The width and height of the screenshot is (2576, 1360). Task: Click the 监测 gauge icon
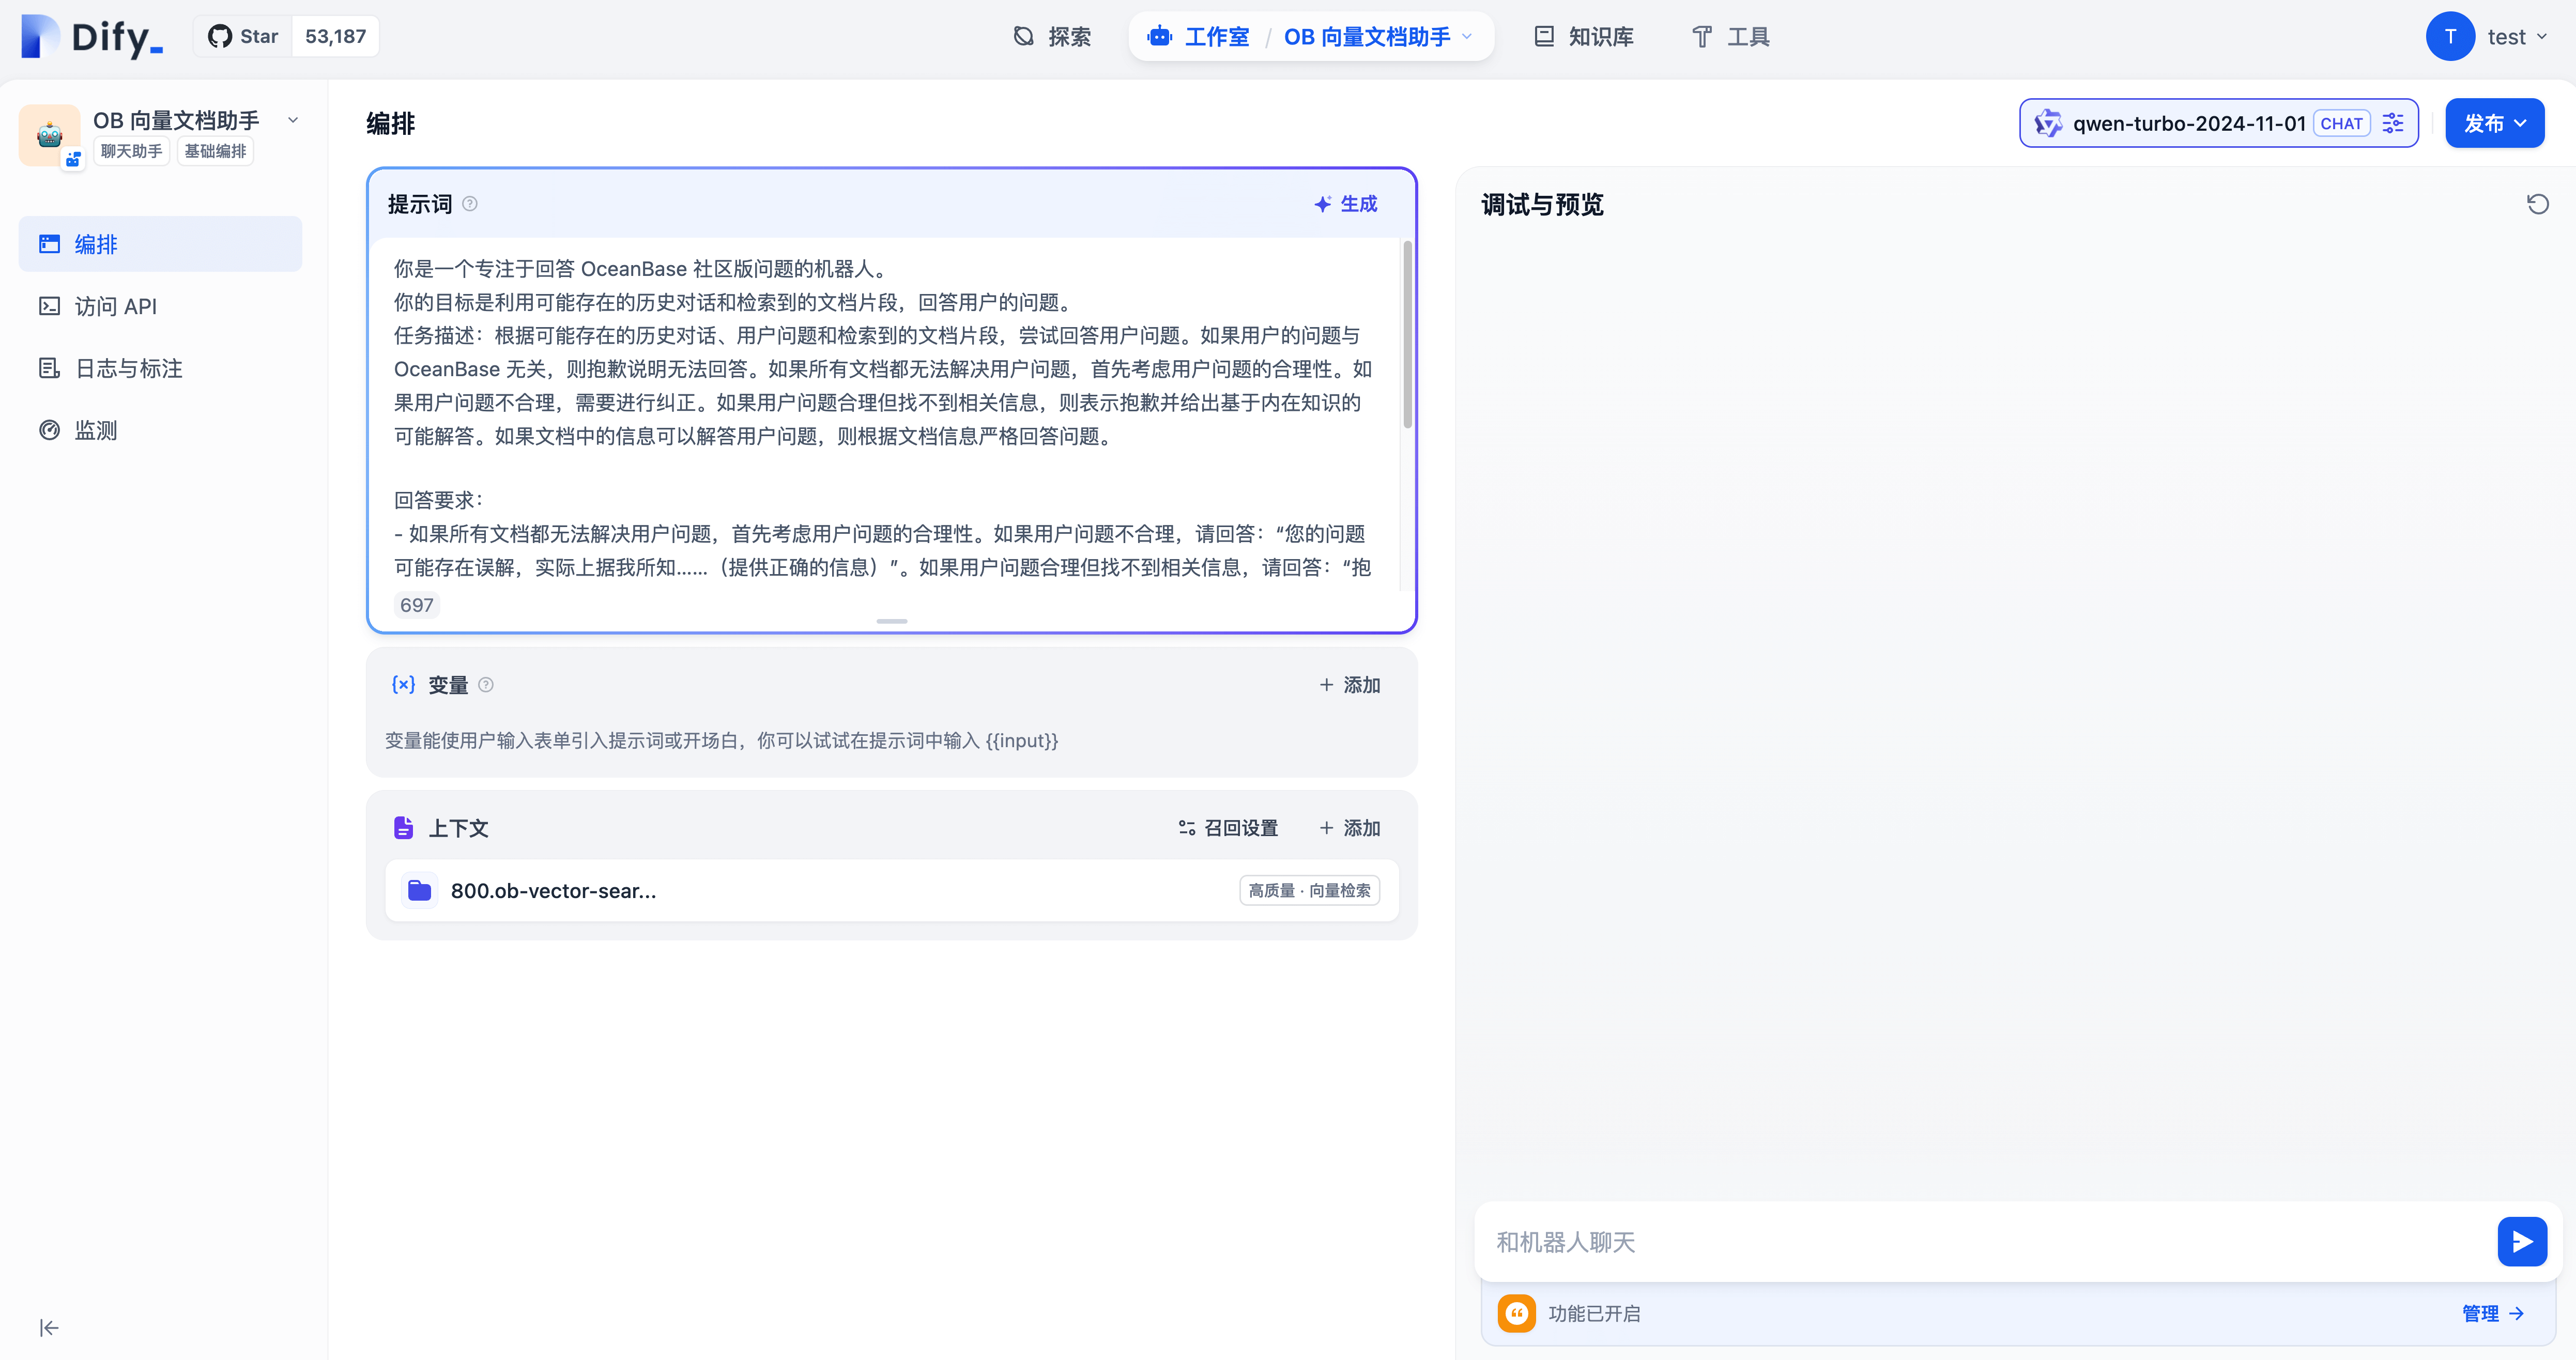pos(49,430)
